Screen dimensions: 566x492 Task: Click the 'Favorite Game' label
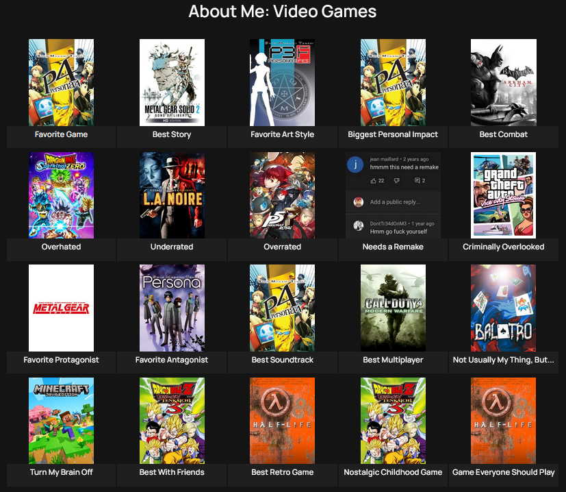pos(61,134)
